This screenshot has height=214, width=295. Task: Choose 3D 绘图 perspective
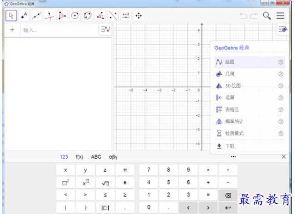click(x=249, y=86)
